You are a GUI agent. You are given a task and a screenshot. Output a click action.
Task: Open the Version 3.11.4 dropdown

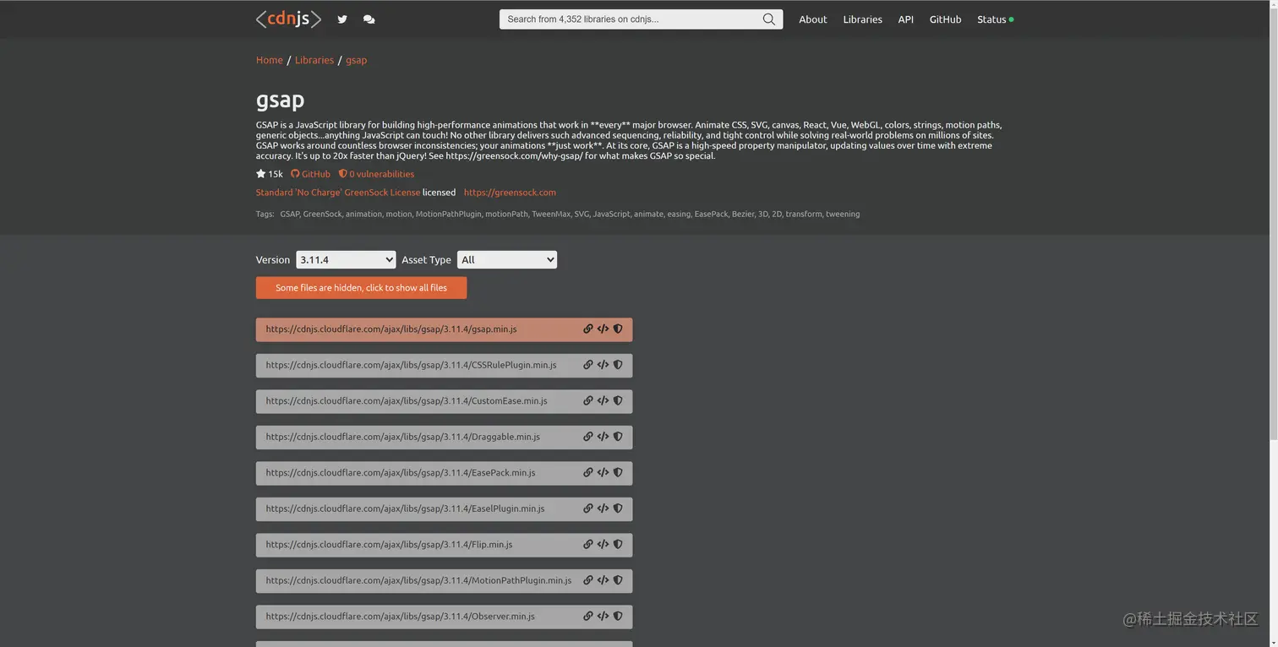point(346,260)
